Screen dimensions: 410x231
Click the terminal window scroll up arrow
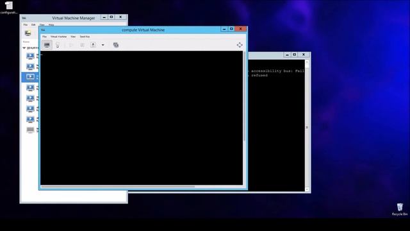tap(307, 62)
